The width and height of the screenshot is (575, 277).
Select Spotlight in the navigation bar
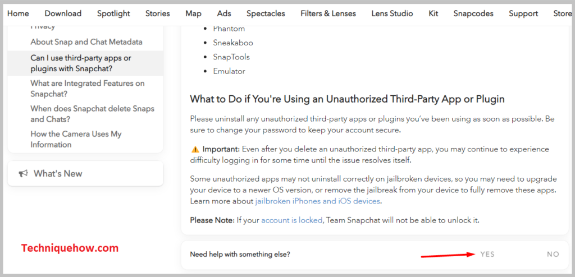(113, 13)
